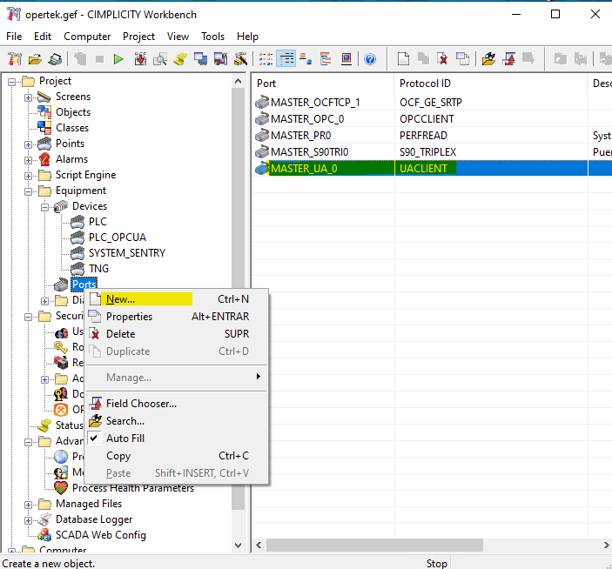Switch to the small icons list view
The image size is (612, 569).
266,59
